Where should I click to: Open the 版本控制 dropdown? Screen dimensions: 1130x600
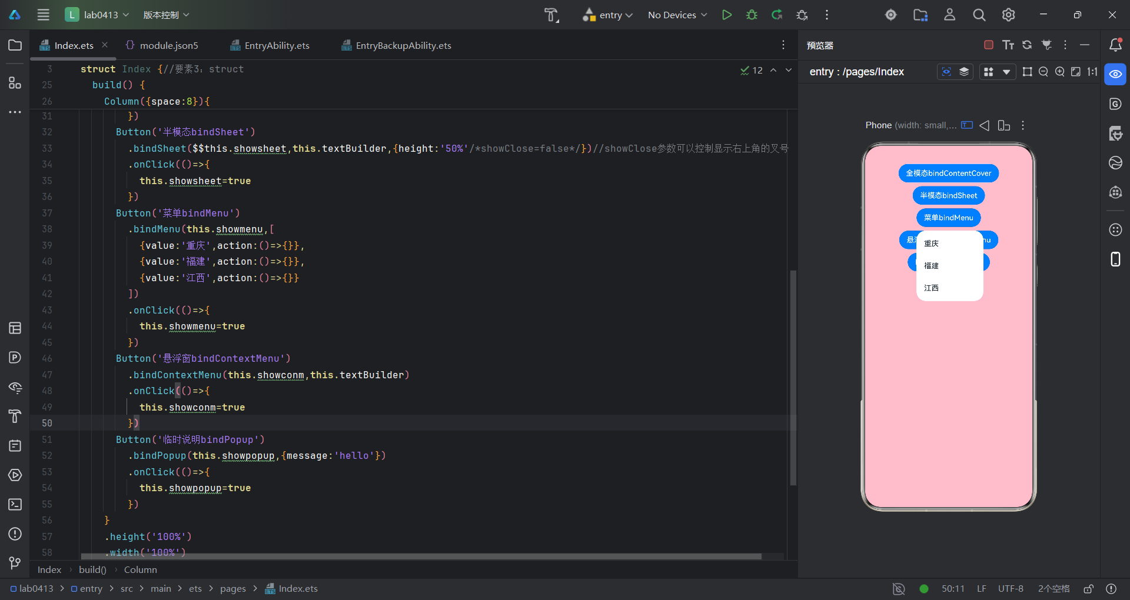pyautogui.click(x=166, y=15)
